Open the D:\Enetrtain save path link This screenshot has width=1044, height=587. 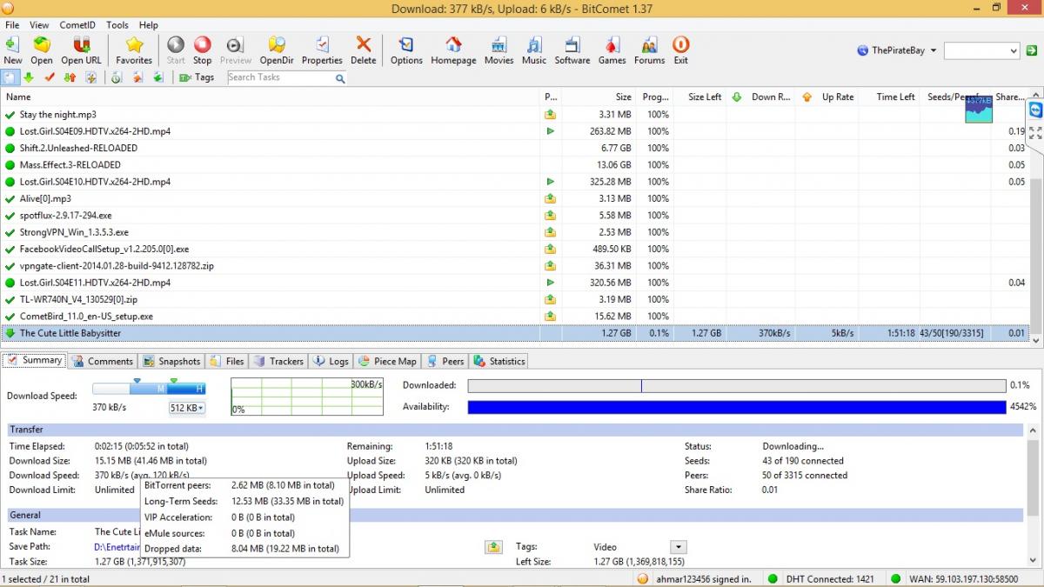(x=117, y=547)
